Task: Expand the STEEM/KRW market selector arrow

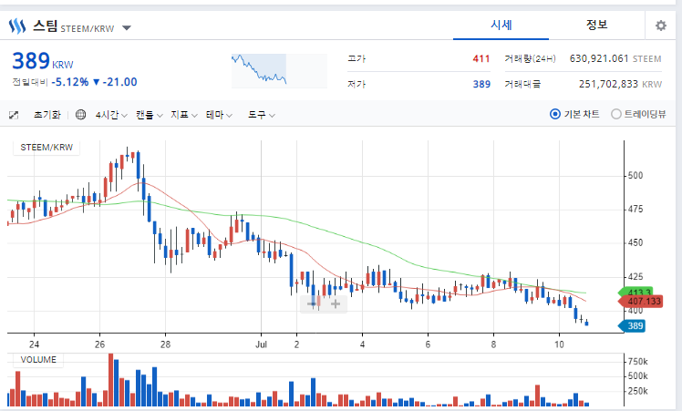Action: tap(127, 28)
